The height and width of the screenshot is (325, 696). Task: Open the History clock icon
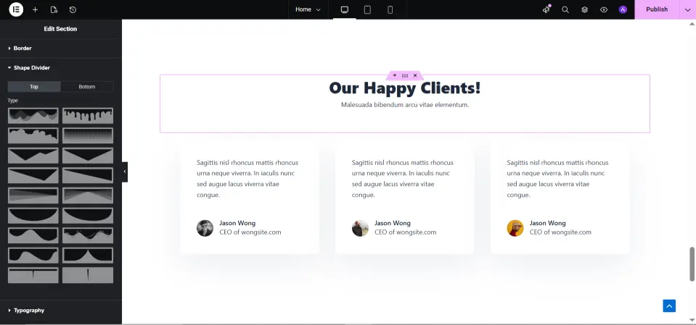(x=73, y=9)
